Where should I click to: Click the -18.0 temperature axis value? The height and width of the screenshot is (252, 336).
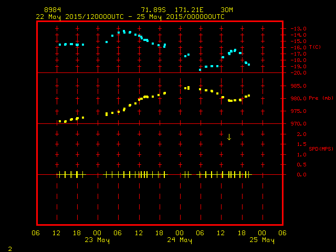pos(299,60)
